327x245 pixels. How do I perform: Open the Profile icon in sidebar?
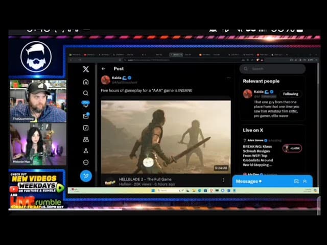[x=86, y=151]
